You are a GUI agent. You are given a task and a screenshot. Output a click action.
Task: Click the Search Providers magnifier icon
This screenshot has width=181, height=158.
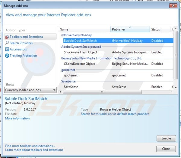(x=7, y=43)
